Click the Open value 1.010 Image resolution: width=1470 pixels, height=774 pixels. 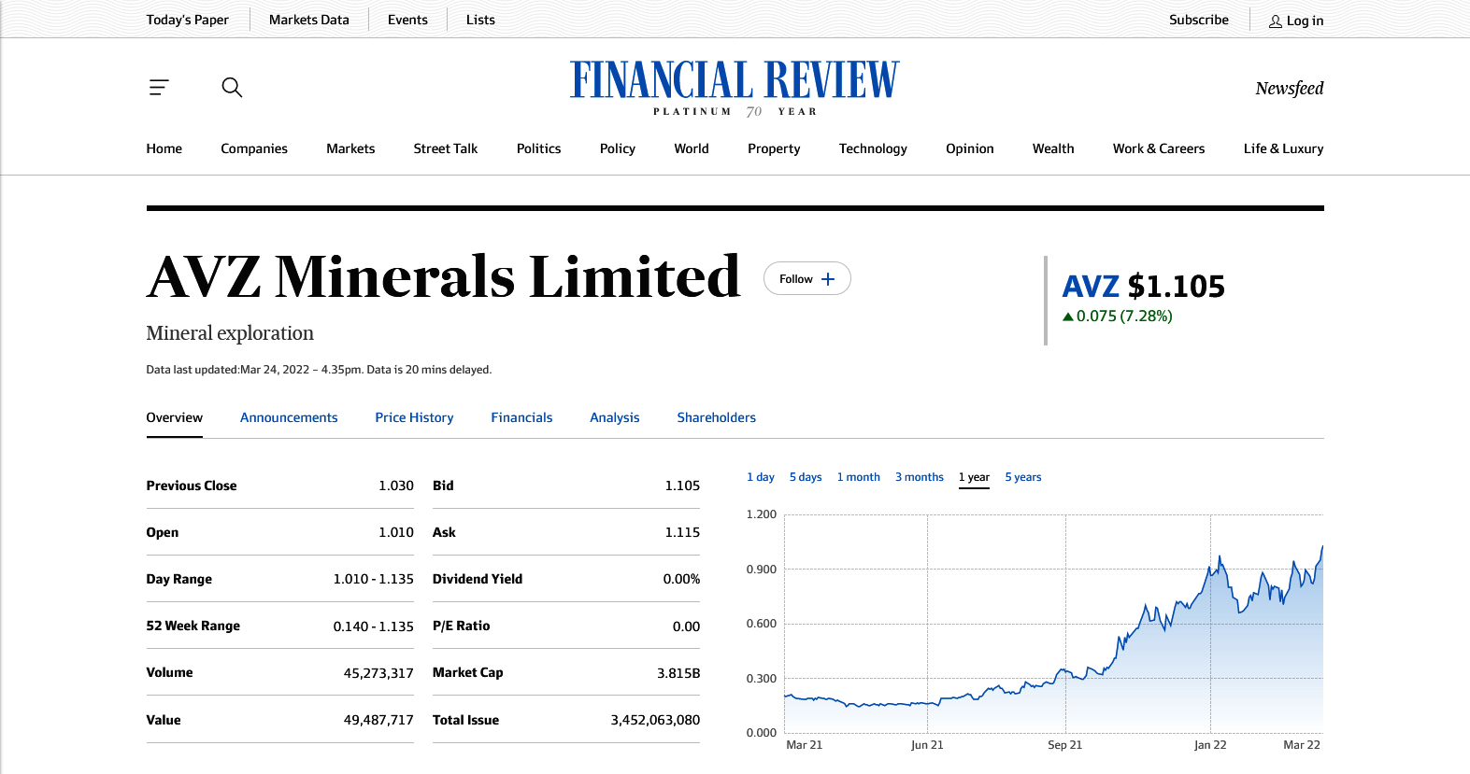[396, 532]
